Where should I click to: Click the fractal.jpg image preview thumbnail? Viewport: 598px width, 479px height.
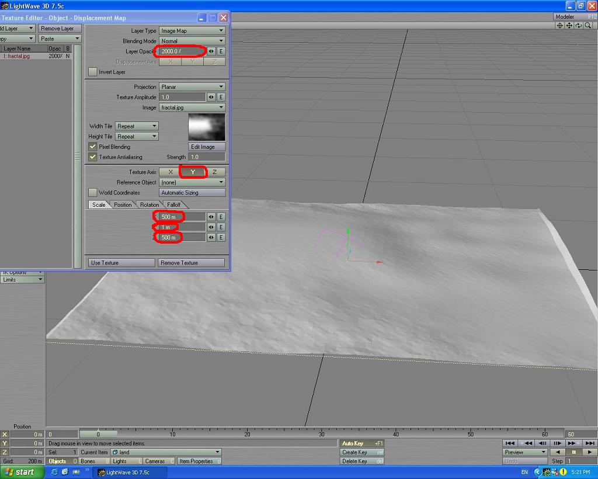tap(207, 127)
